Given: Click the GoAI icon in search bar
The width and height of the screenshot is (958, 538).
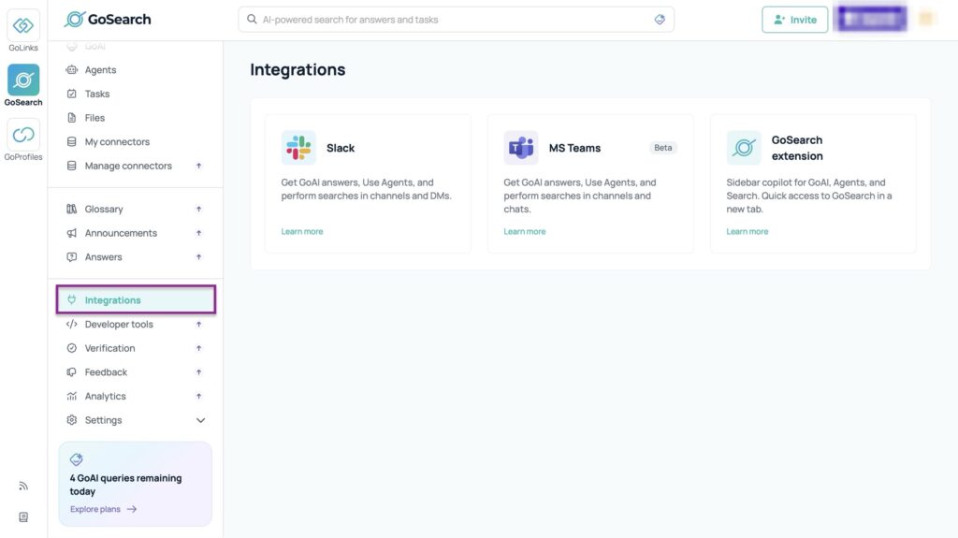Looking at the screenshot, I should (660, 20).
